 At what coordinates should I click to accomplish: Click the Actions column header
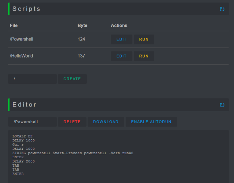(x=119, y=26)
